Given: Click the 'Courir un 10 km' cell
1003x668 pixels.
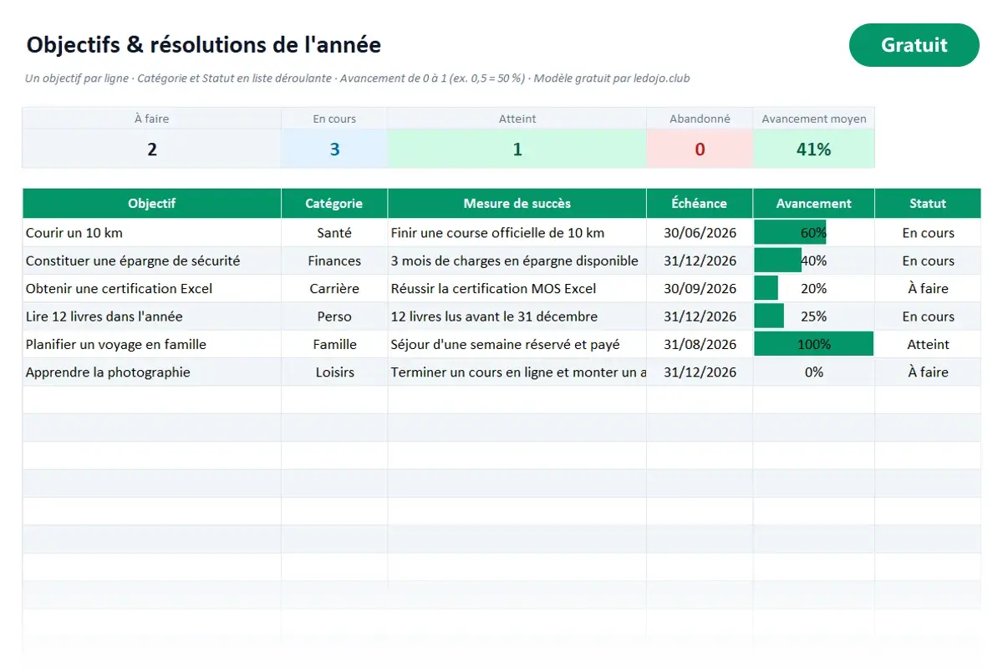Looking at the screenshot, I should coord(151,233).
